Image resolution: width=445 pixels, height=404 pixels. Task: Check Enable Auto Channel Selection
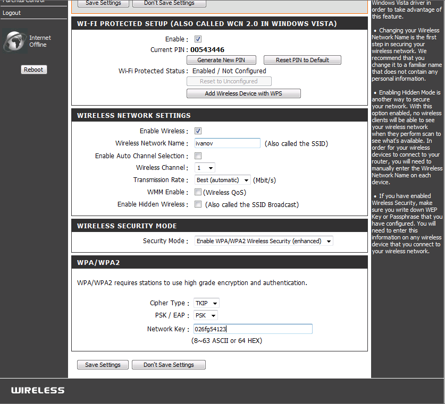[198, 156]
